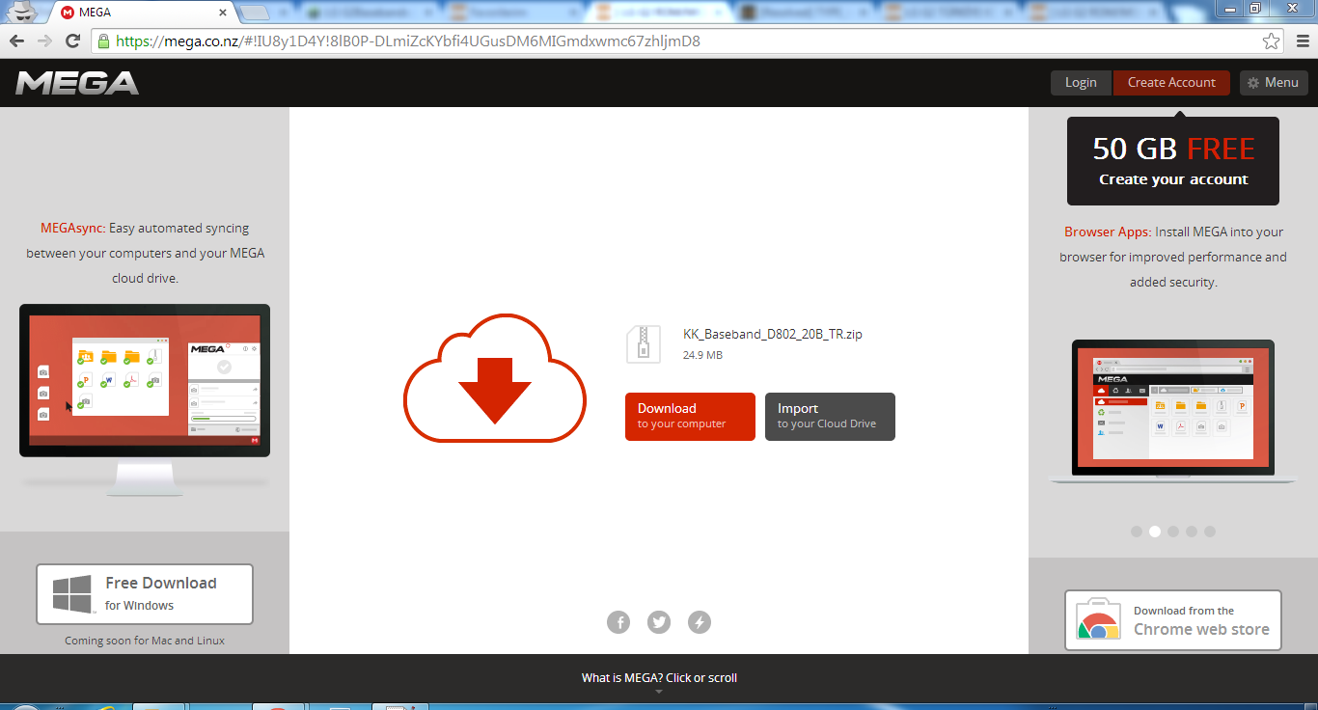This screenshot has width=1318, height=710.
Task: Click Import to your Cloud Drive button
Action: coord(830,417)
